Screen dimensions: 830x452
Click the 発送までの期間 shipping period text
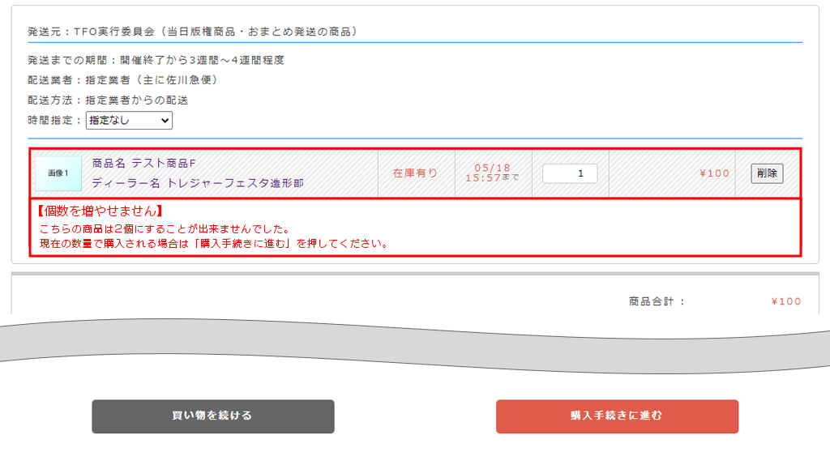tap(156, 60)
